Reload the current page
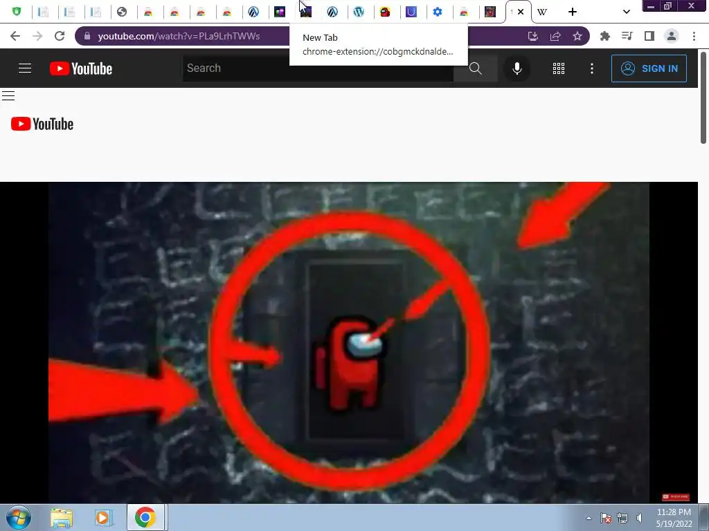709x531 pixels. (60, 36)
